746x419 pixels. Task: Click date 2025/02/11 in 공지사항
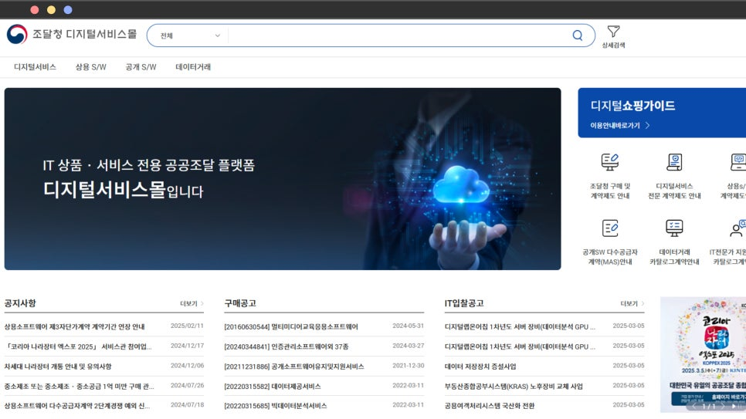point(187,326)
